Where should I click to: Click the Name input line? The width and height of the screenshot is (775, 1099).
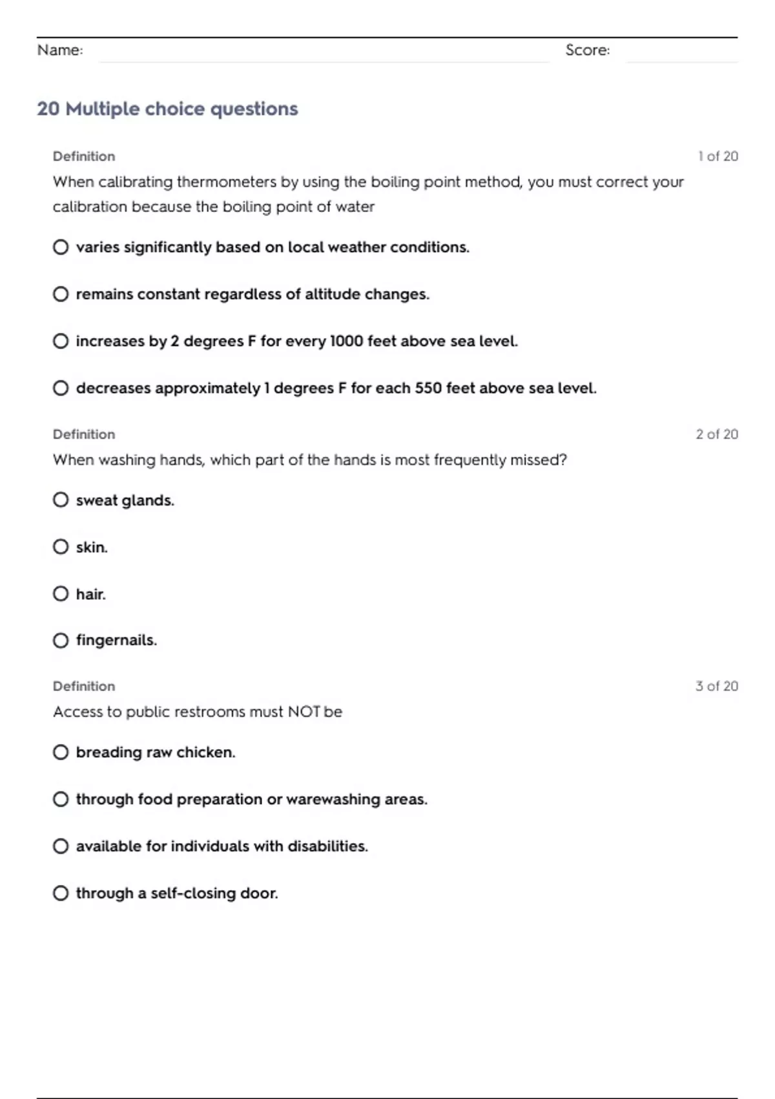pos(323,52)
